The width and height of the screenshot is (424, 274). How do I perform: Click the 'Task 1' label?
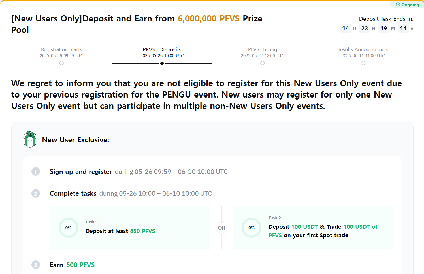(92, 222)
